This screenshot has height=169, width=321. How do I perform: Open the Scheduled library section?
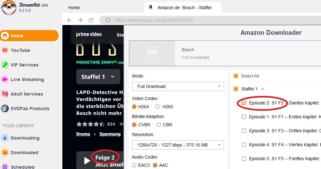[22, 167]
